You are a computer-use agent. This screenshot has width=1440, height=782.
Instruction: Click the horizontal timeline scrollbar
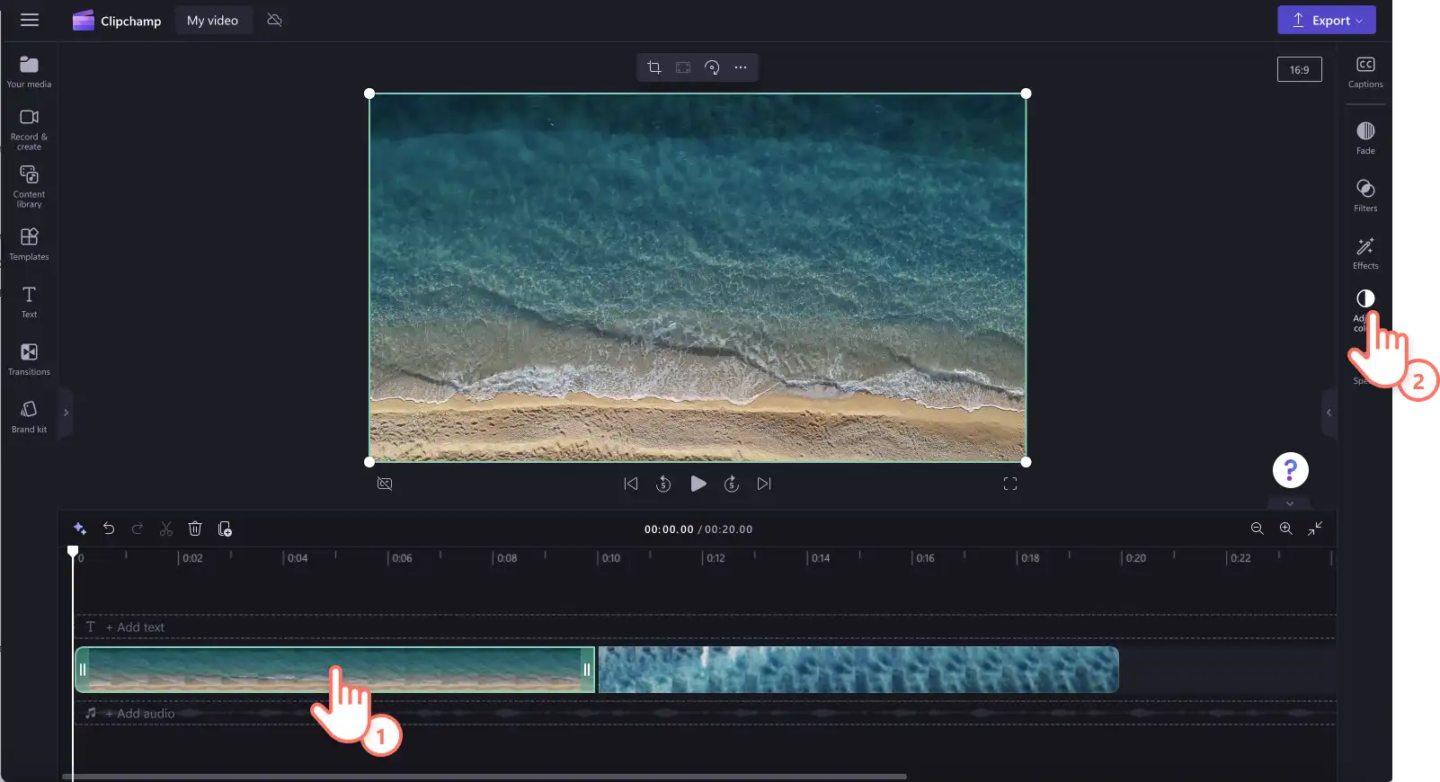pos(484,777)
